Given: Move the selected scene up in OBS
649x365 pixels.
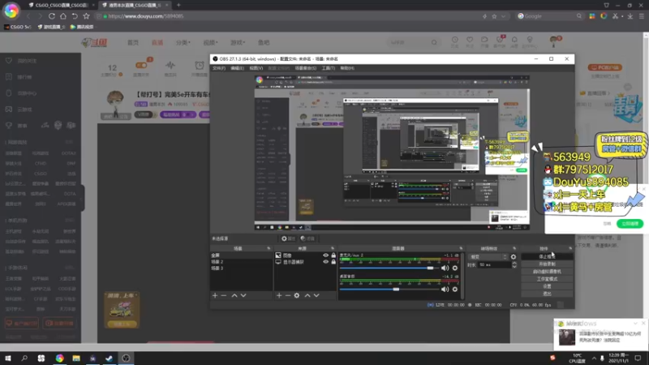Looking at the screenshot, I should pos(234,295).
